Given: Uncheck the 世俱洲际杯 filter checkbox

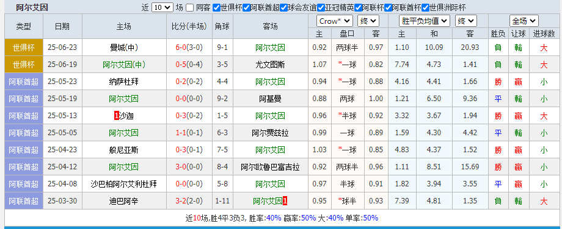Looking at the screenshot, I should 425,7.
